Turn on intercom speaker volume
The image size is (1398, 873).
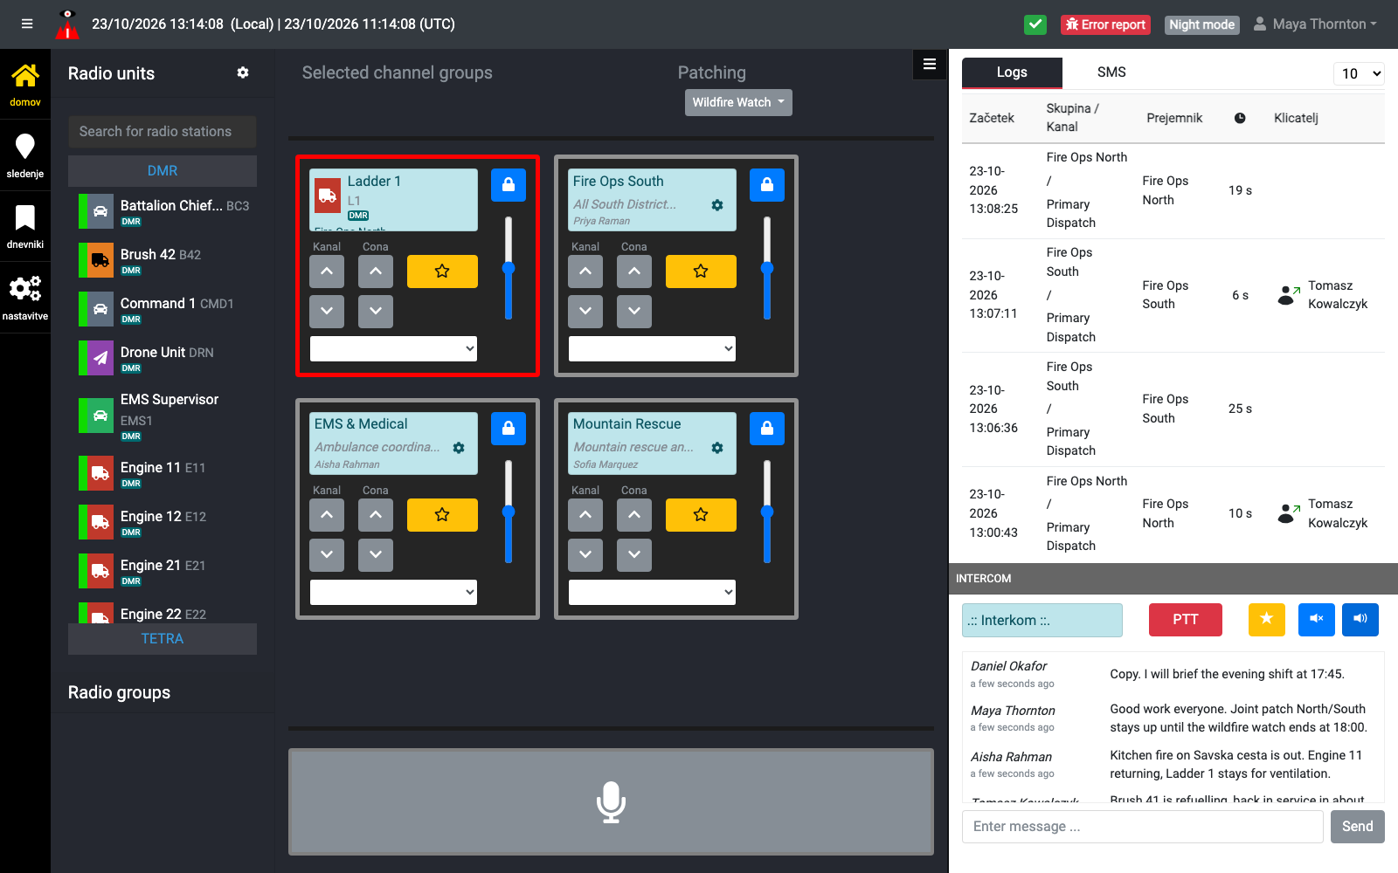coord(1360,620)
